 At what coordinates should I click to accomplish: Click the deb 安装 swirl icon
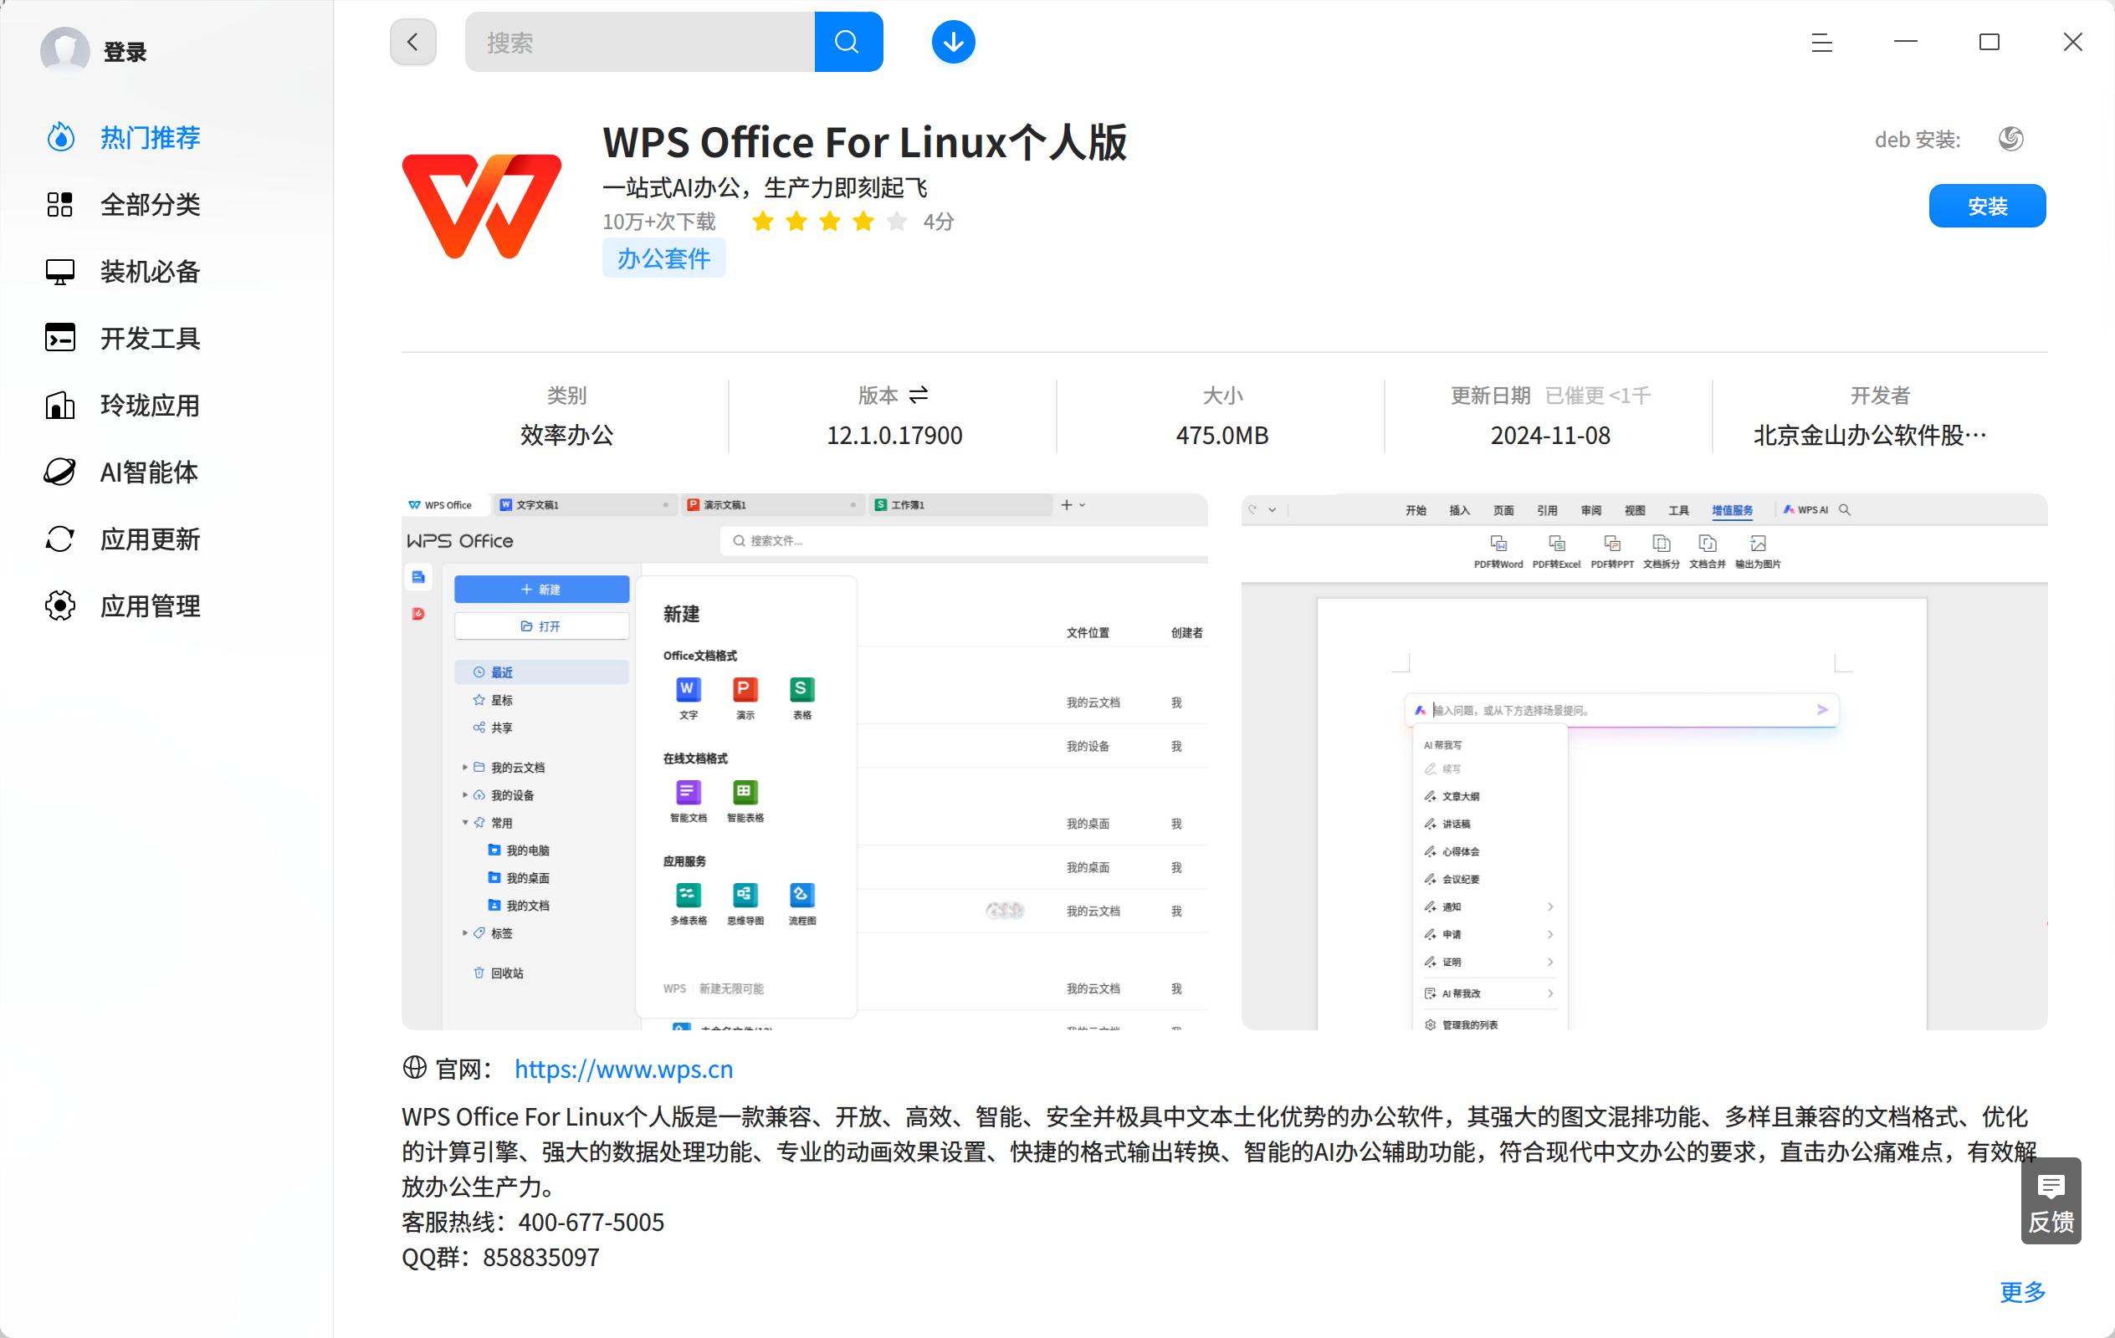pos(2010,139)
